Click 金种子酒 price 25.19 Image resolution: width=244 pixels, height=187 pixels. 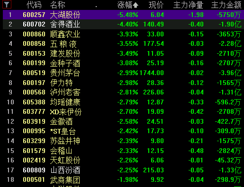click(x=155, y=63)
